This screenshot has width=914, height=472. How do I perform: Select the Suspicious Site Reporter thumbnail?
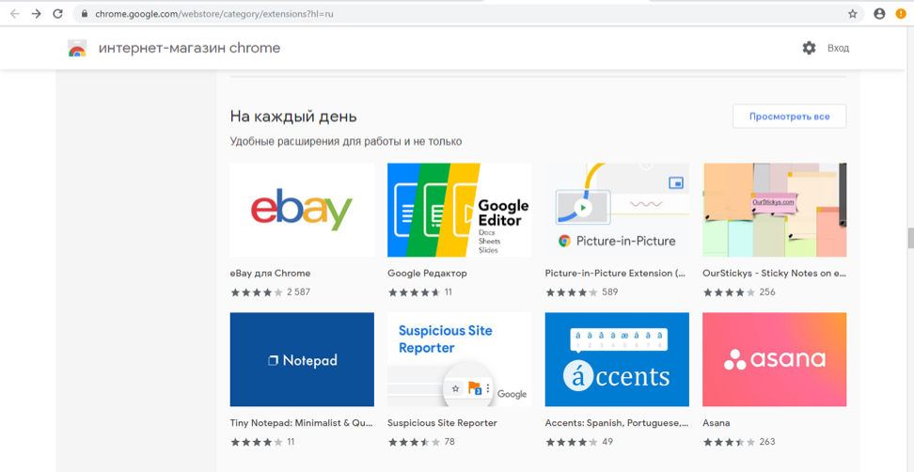(x=459, y=359)
